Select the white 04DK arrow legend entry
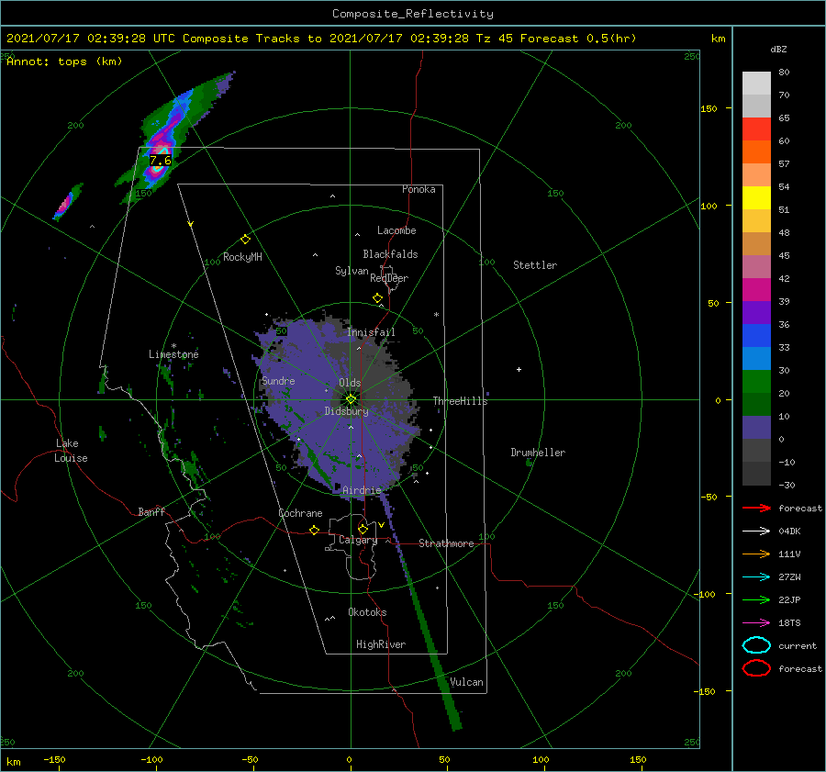This screenshot has width=826, height=772. click(756, 531)
